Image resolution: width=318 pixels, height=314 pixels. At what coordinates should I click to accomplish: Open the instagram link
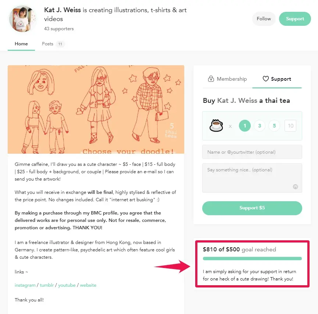[25, 285]
